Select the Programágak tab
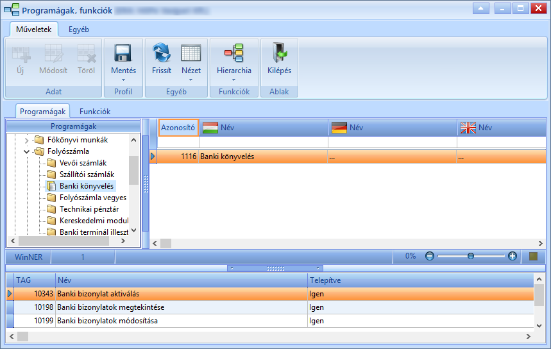 42,112
